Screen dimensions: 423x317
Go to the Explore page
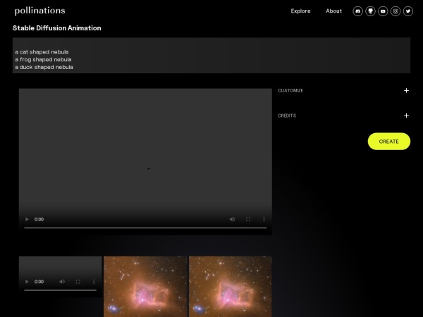[x=300, y=11]
